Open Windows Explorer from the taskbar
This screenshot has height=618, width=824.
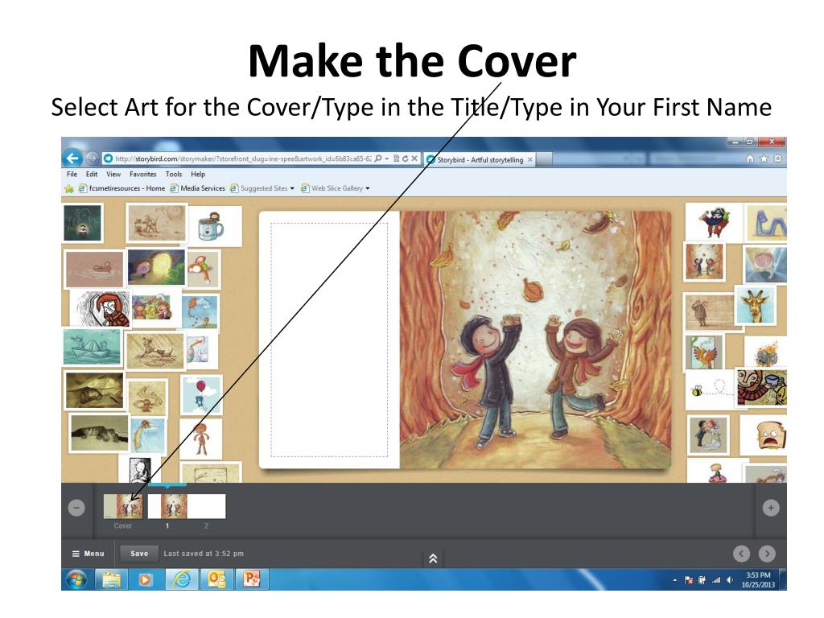pos(111,579)
